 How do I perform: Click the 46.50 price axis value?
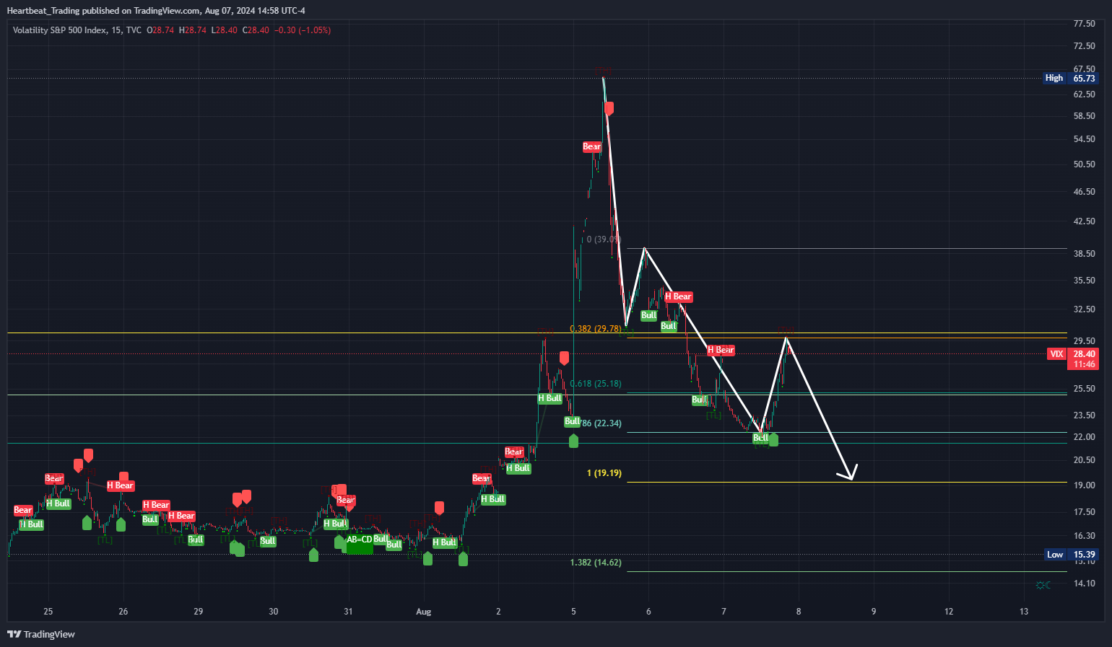[x=1084, y=191]
